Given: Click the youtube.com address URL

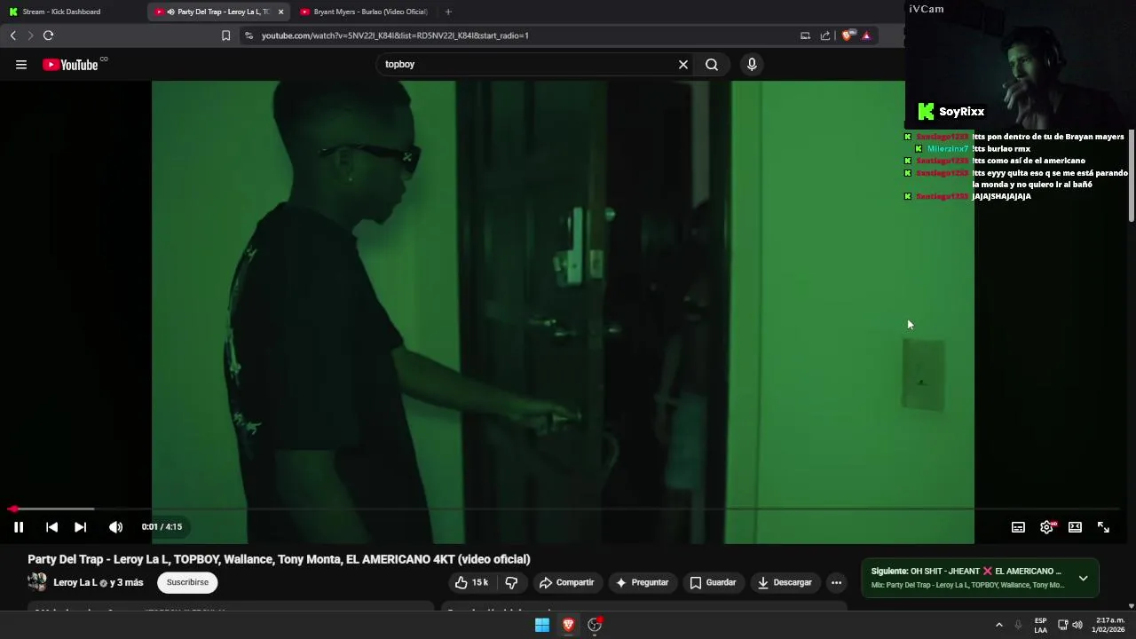Looking at the screenshot, I should pos(395,35).
